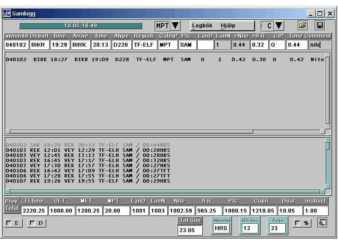Screen dimensions: 338x248
Task: Click the Prev. Total button
Action: (x=11, y=205)
